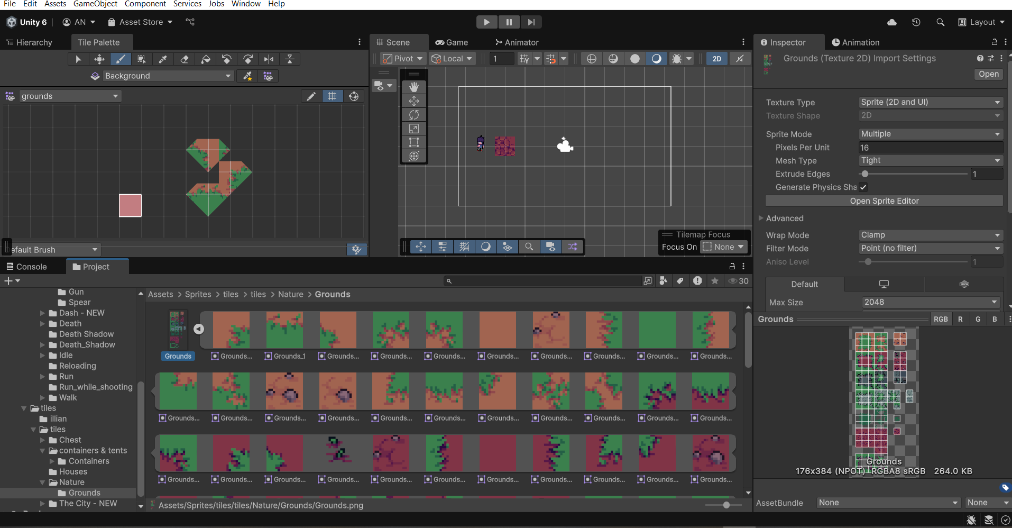Open the Sprite Editor window

pyautogui.click(x=884, y=201)
